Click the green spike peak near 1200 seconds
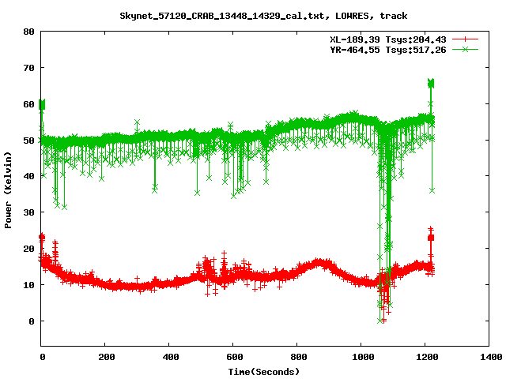Image resolution: width=506 pixels, height=379 pixels. pos(431,83)
